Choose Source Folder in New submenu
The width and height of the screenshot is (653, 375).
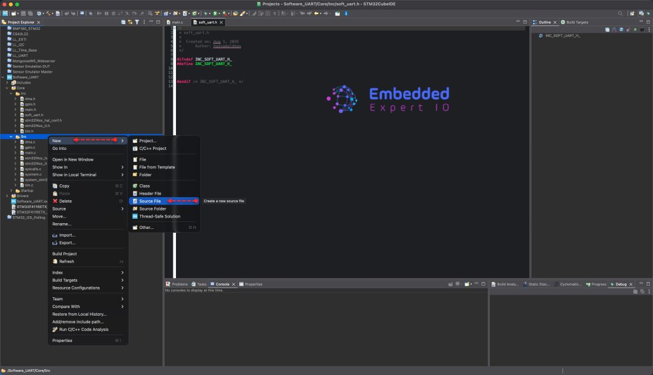click(164, 209)
